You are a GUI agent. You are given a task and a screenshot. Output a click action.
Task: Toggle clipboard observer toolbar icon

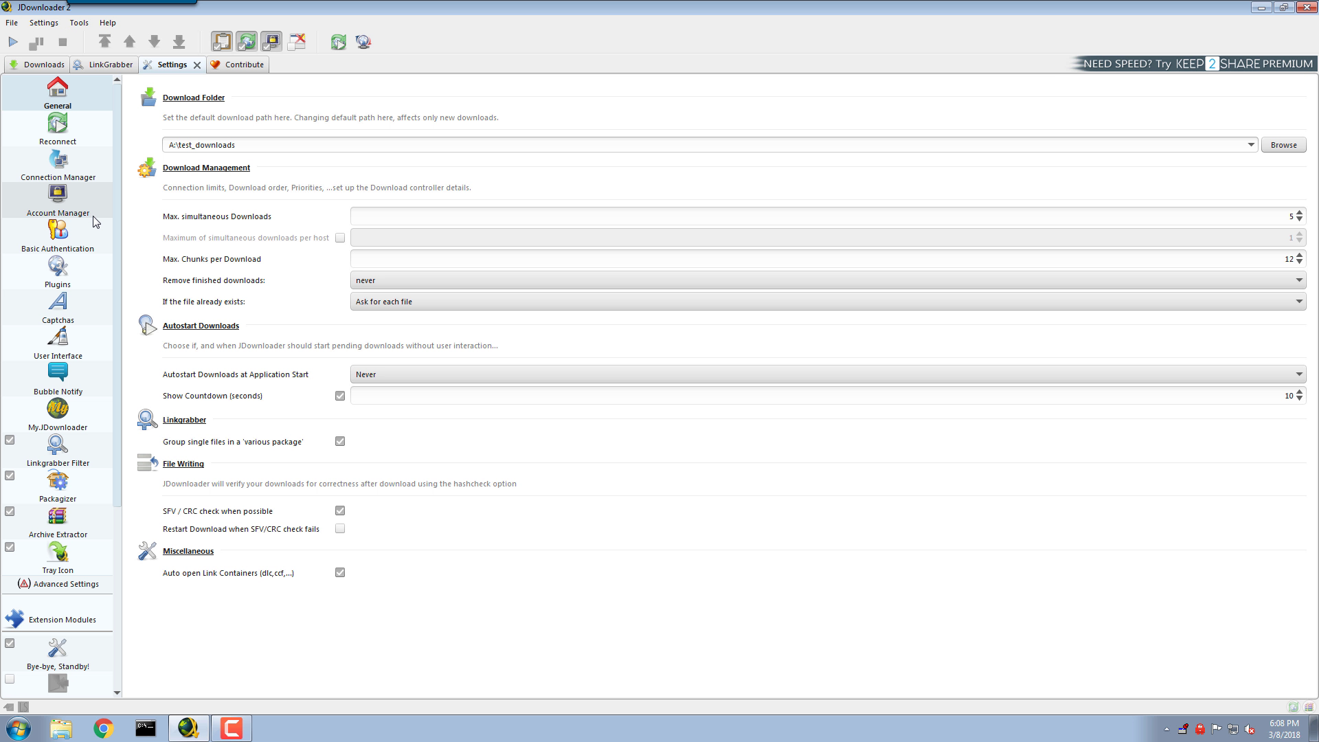click(x=222, y=42)
